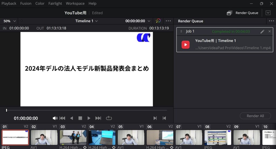Open the Workspace menu
This screenshot has width=276, height=149.
tap(75, 3)
